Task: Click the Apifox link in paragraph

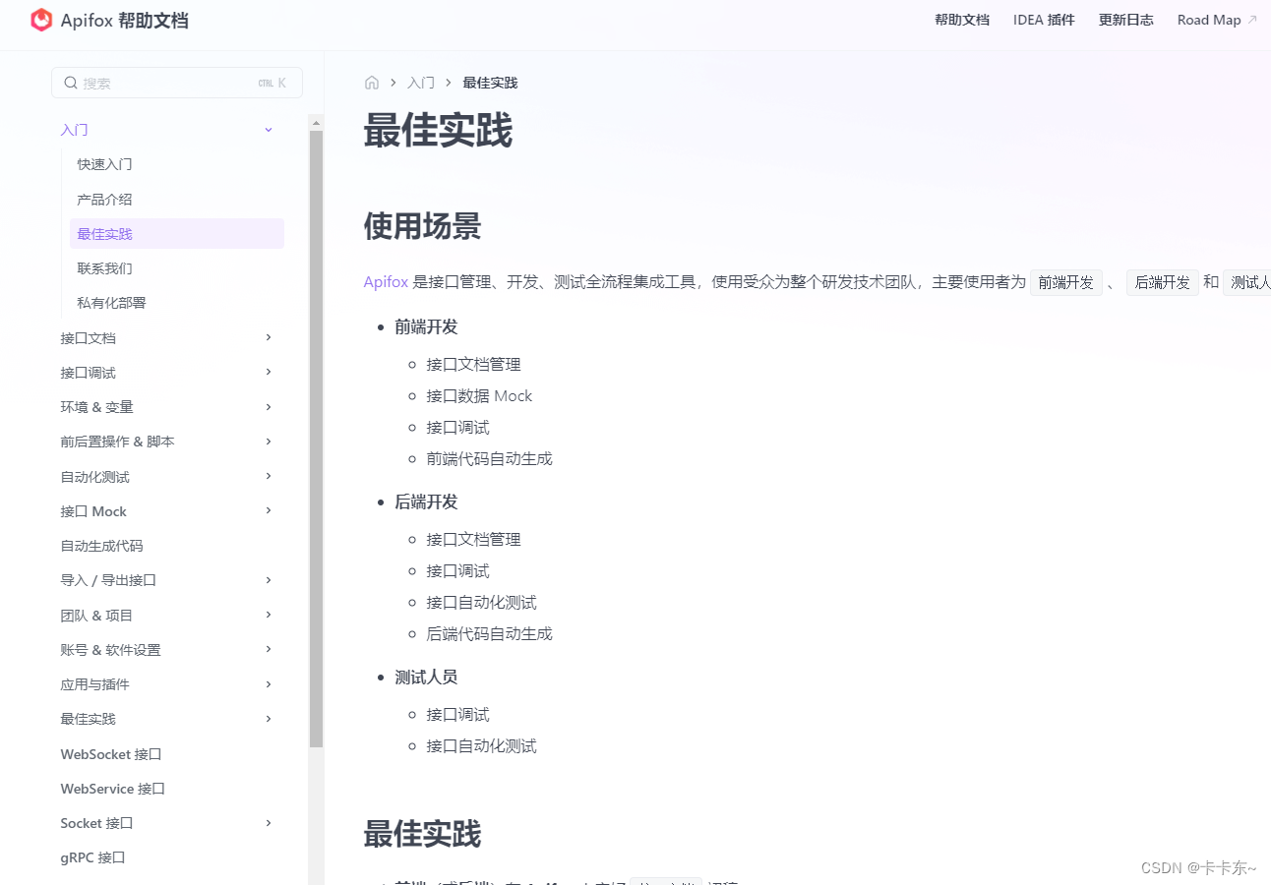Action: [386, 282]
